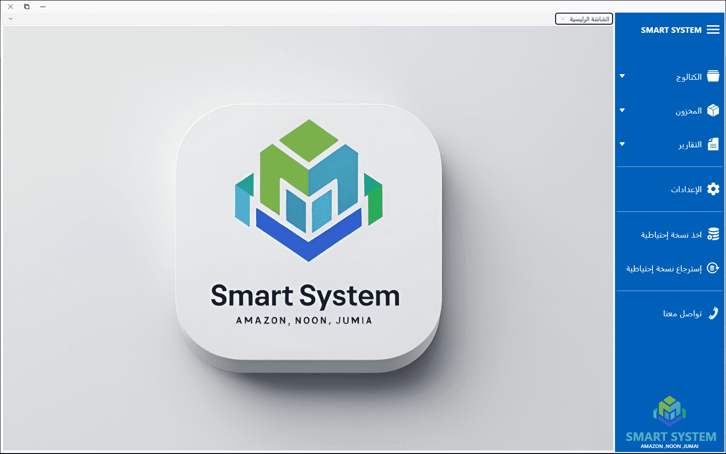
Task: Choose إسترجاع نسخة إحتياطية restore option
Action: pyautogui.click(x=670, y=268)
